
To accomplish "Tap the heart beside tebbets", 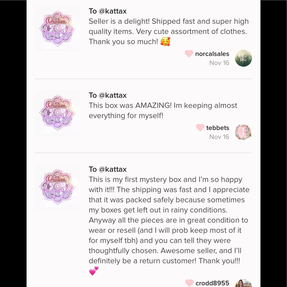I will pyautogui.click(x=200, y=128).
